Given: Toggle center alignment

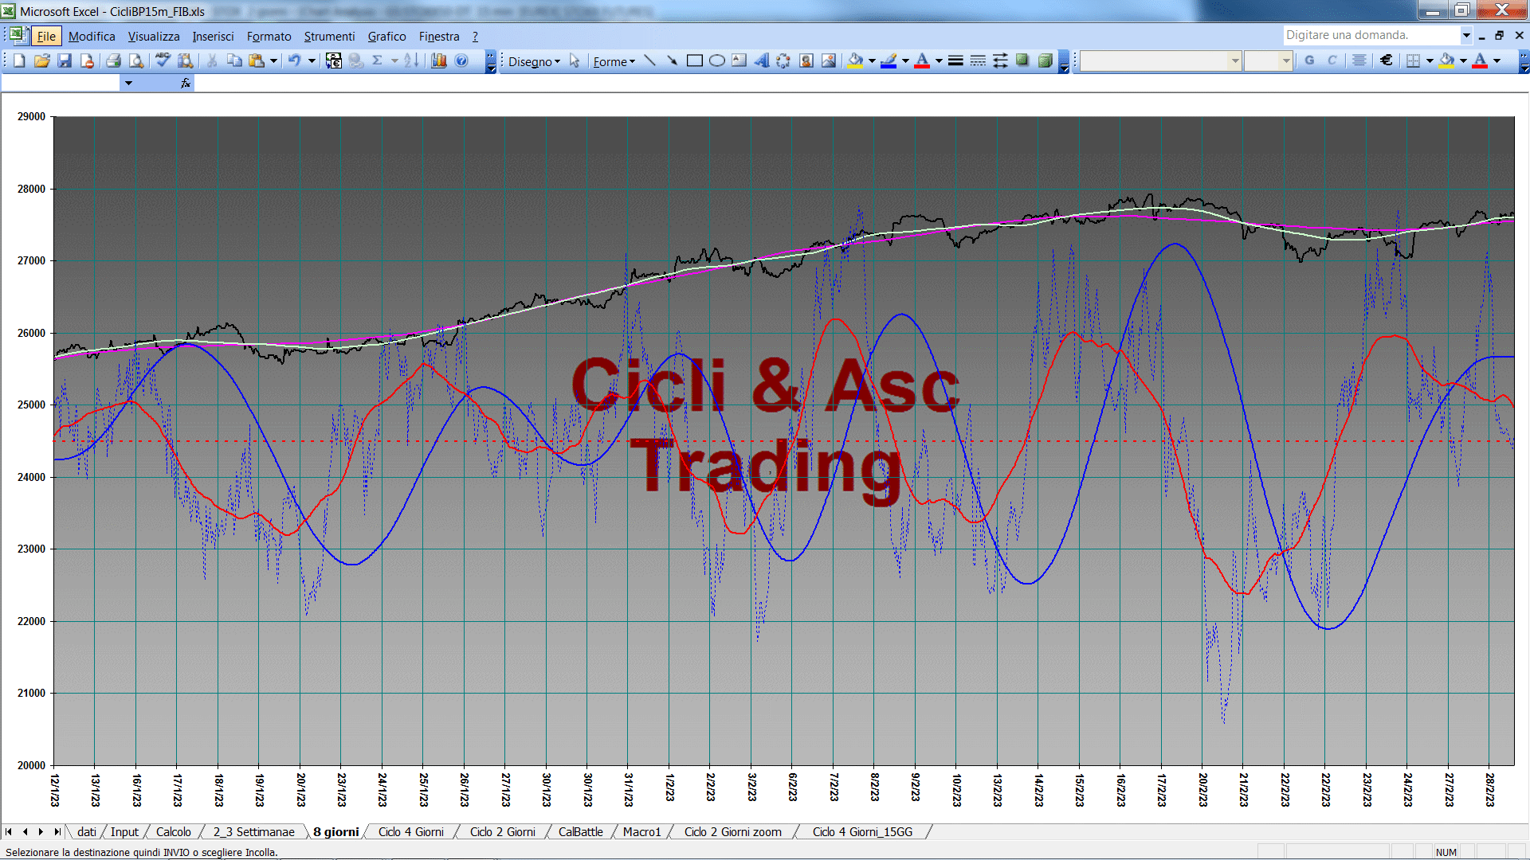Looking at the screenshot, I should pos(1359,61).
